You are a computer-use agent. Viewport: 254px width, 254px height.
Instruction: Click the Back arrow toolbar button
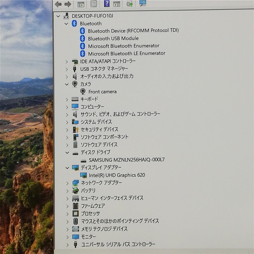58,4
